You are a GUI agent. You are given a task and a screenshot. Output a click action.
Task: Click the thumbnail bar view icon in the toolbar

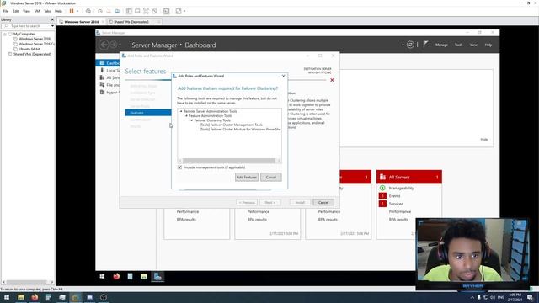pos(137,11)
